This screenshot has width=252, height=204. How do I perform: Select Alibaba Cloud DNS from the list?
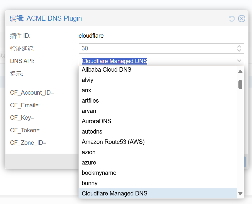coord(107,70)
